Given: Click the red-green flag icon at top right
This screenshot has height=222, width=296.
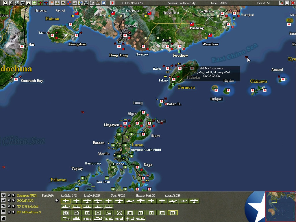Looking at the screenshot, I should click(281, 3).
